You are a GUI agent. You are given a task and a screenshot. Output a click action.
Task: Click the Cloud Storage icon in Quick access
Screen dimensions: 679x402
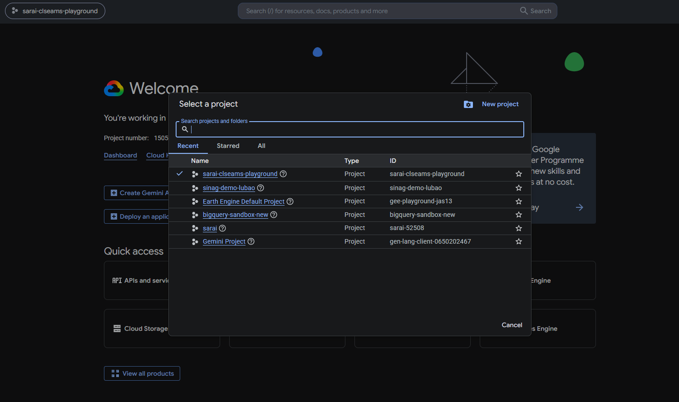(x=117, y=328)
